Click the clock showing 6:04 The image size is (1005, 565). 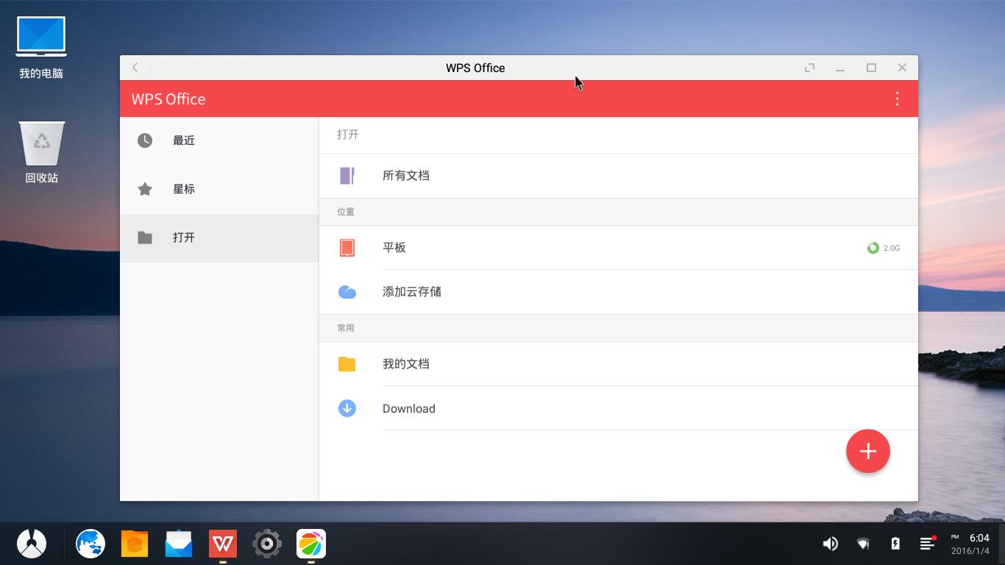coord(979,538)
